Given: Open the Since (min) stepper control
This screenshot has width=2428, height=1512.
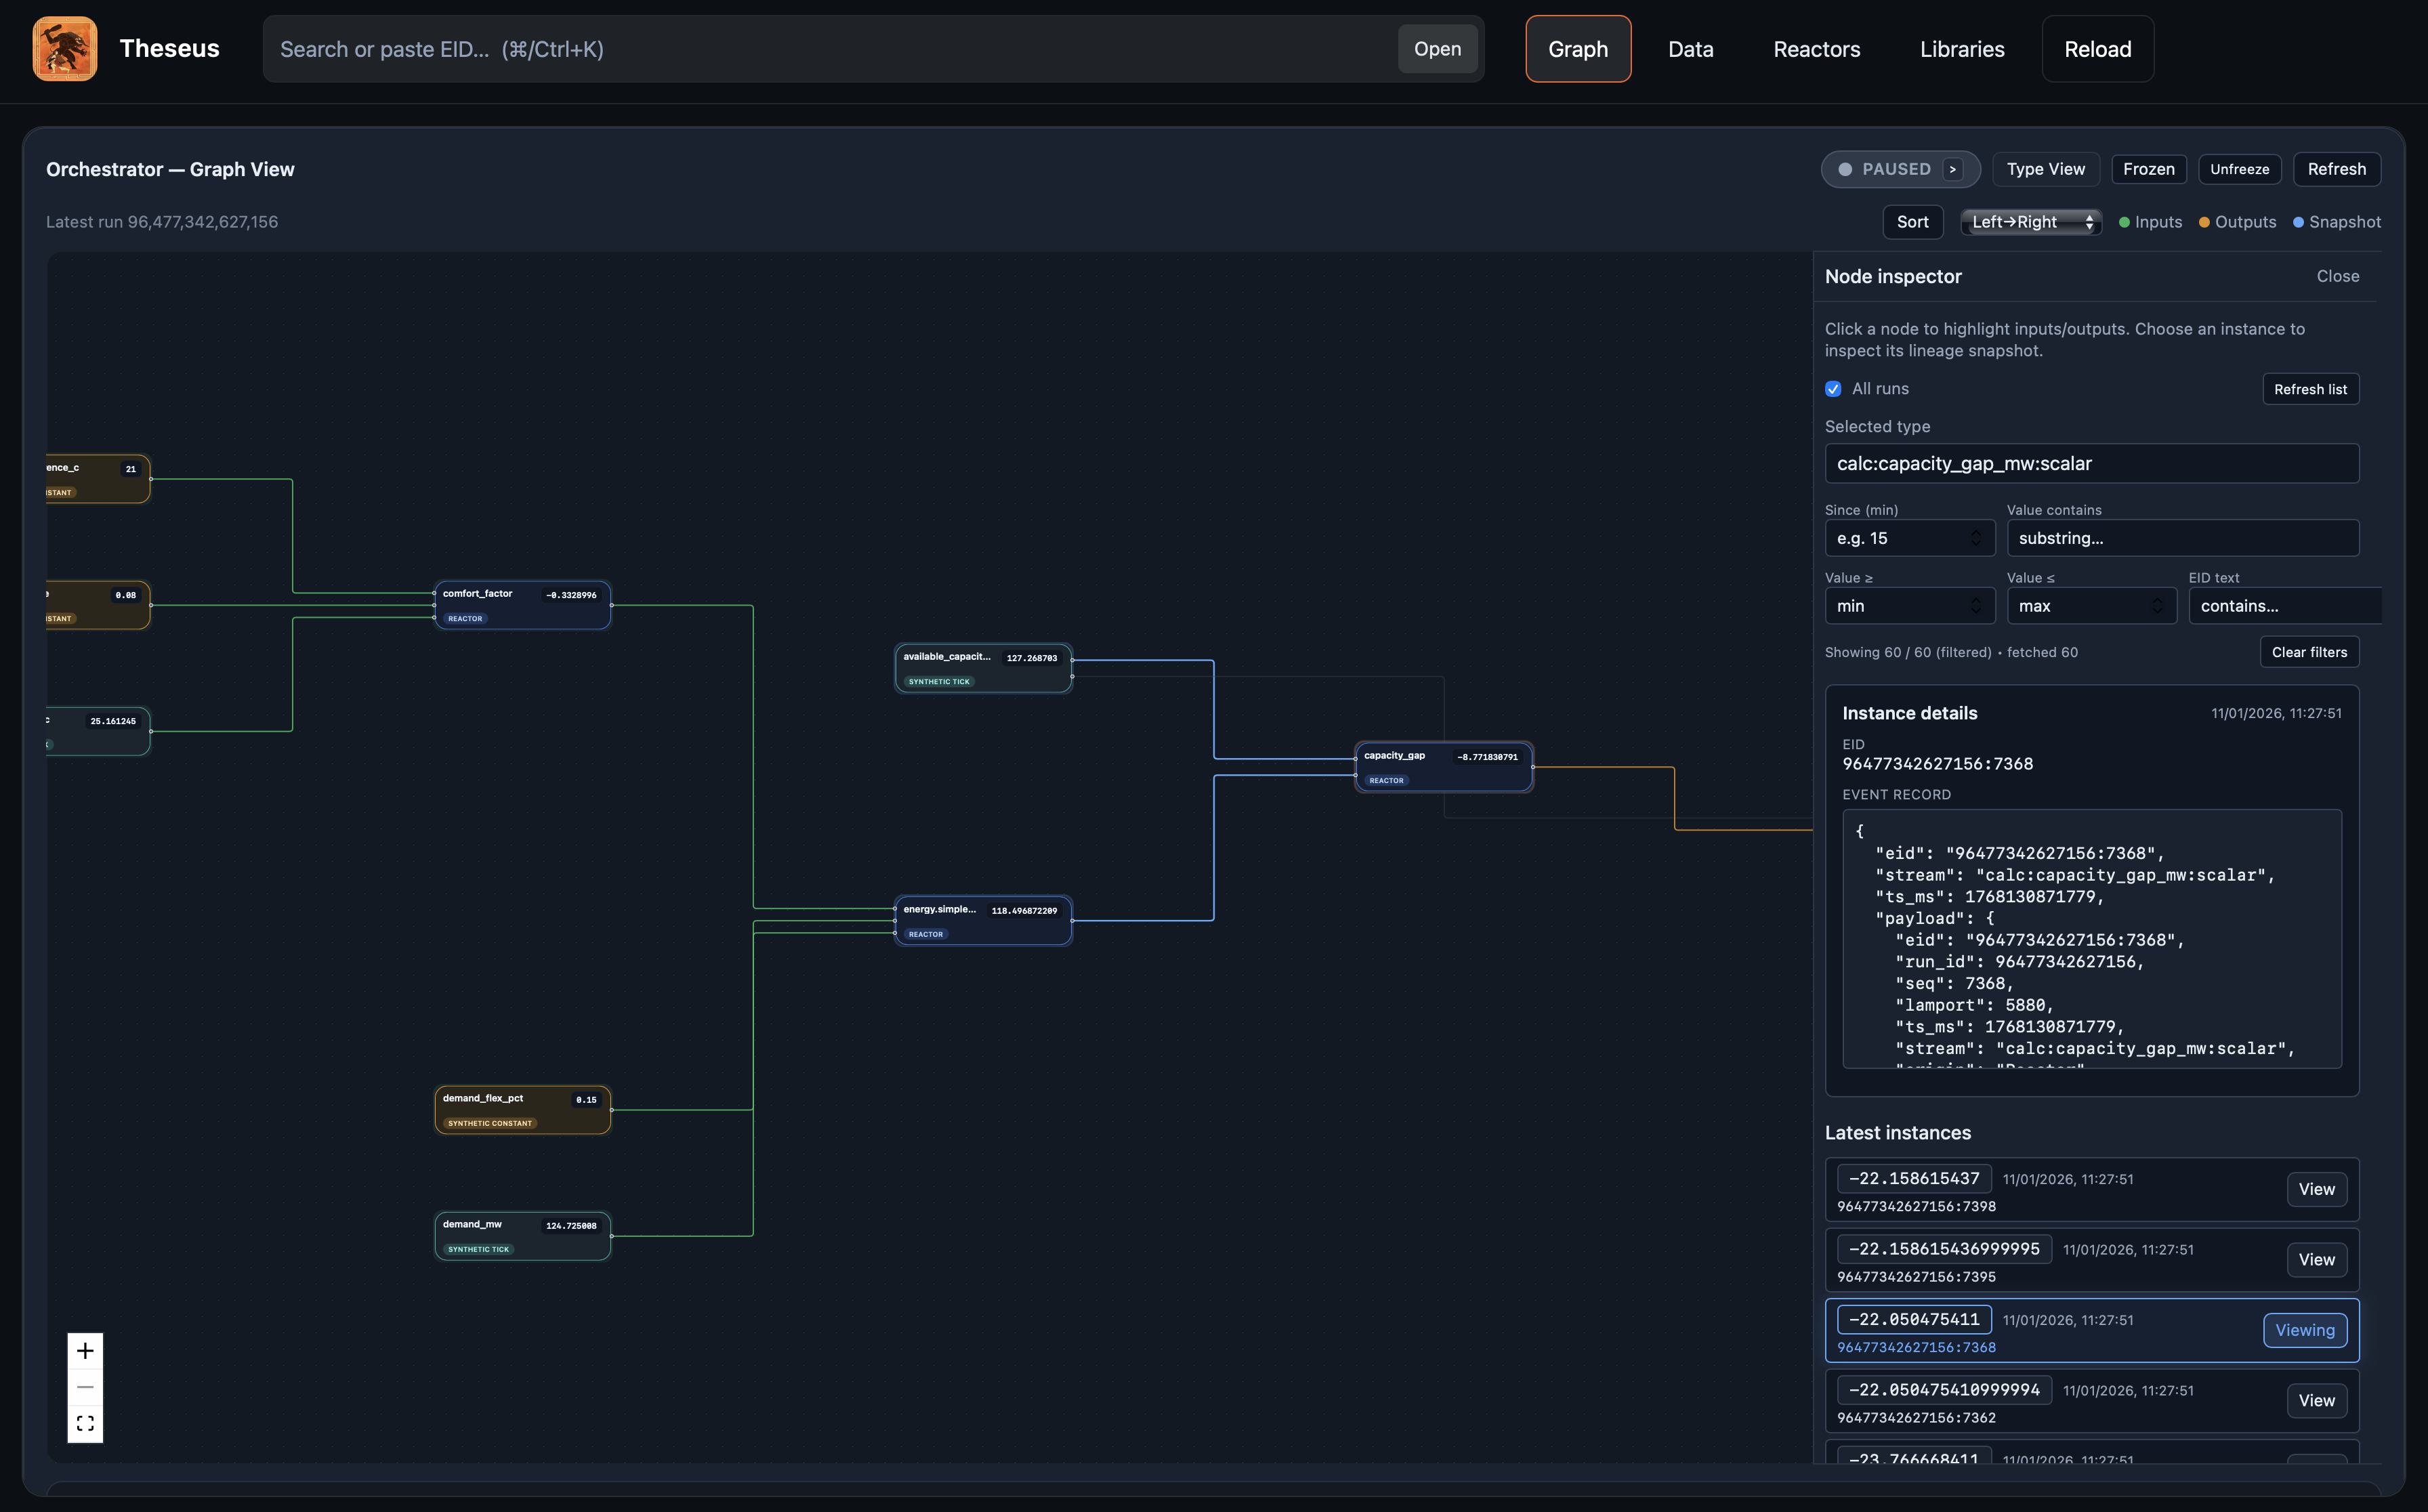Looking at the screenshot, I should (1975, 538).
